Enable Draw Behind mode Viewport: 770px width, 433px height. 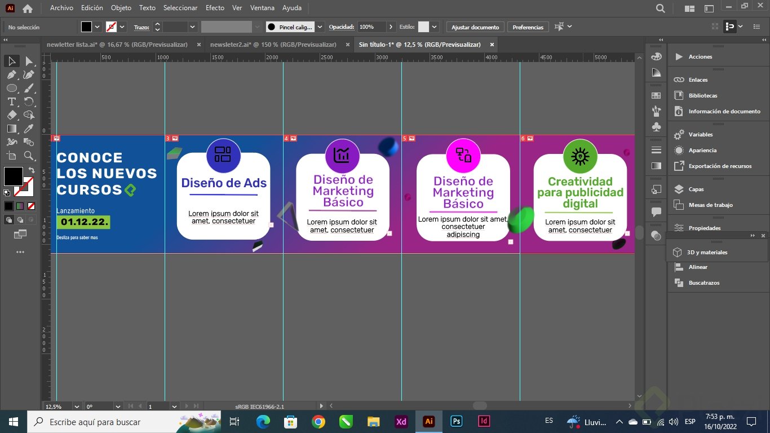20,220
